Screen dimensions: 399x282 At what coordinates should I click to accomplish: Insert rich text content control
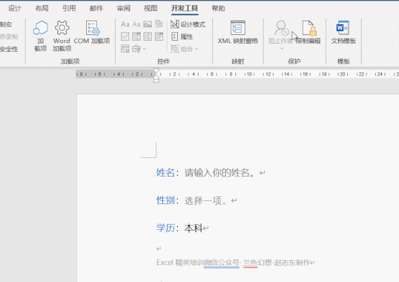click(x=126, y=24)
